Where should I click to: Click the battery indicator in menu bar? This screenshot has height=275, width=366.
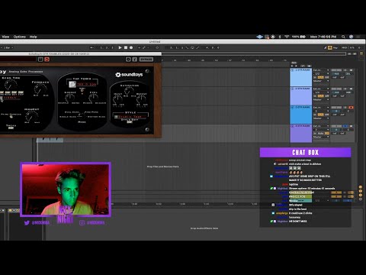299,37
